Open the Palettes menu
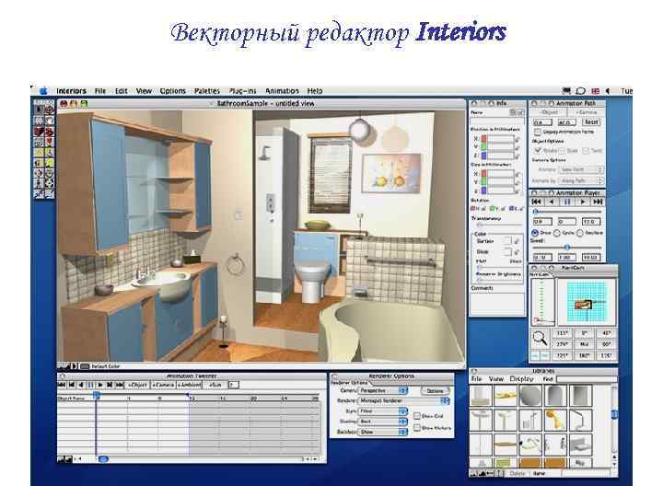Image resolution: width=663 pixels, height=497 pixels. click(x=207, y=91)
